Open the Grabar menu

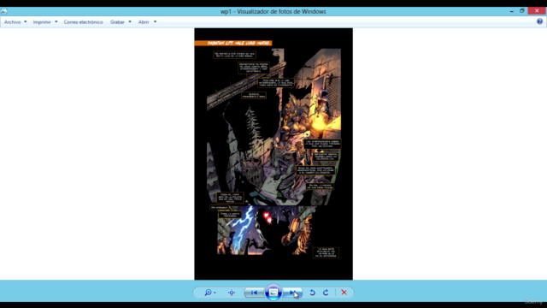(x=117, y=22)
